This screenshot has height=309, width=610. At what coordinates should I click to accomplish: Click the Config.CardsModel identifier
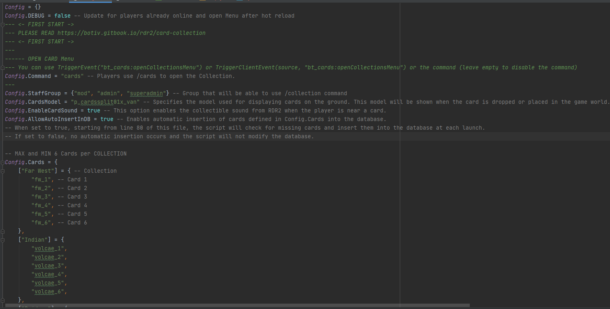33,102
